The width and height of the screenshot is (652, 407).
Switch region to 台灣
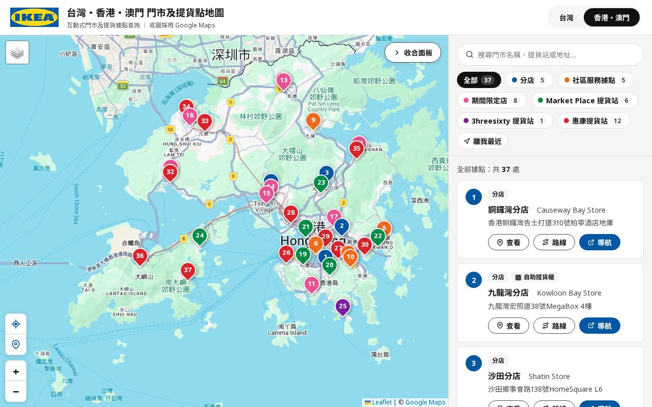(566, 17)
